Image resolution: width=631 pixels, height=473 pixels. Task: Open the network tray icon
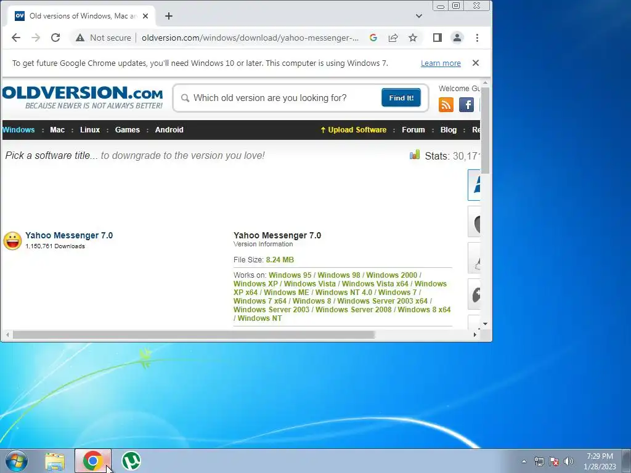point(539,461)
